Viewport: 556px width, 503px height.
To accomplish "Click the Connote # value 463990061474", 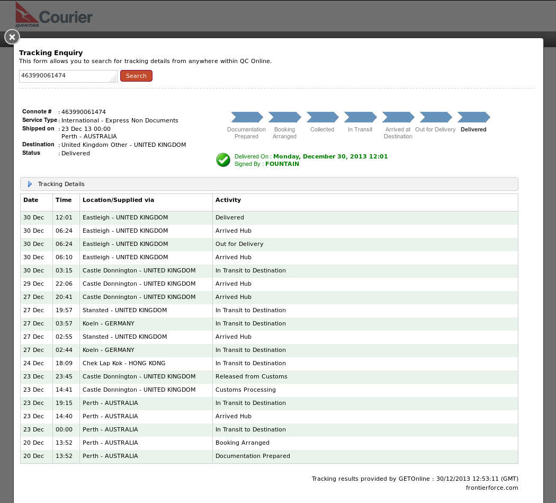I will tap(84, 112).
